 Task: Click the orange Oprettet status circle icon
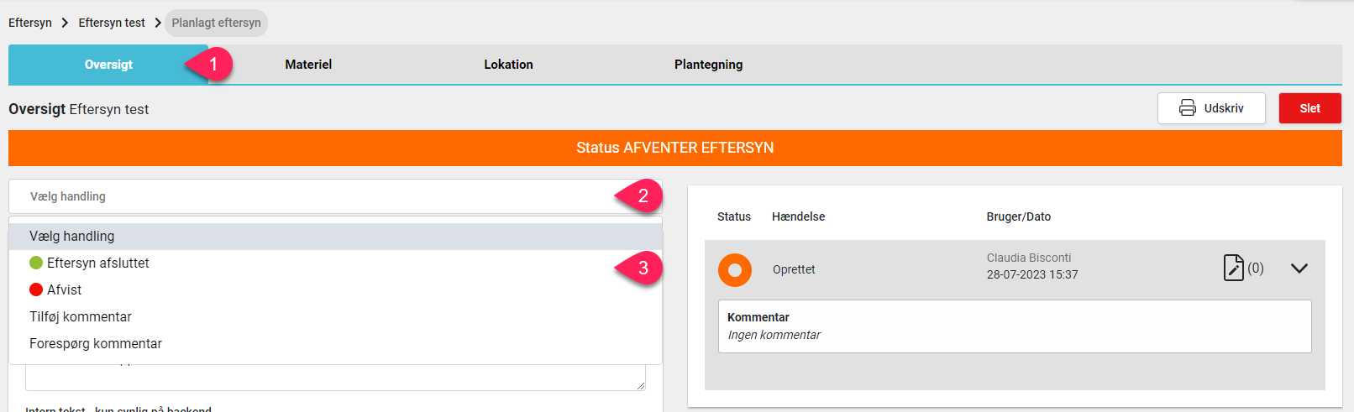click(735, 270)
